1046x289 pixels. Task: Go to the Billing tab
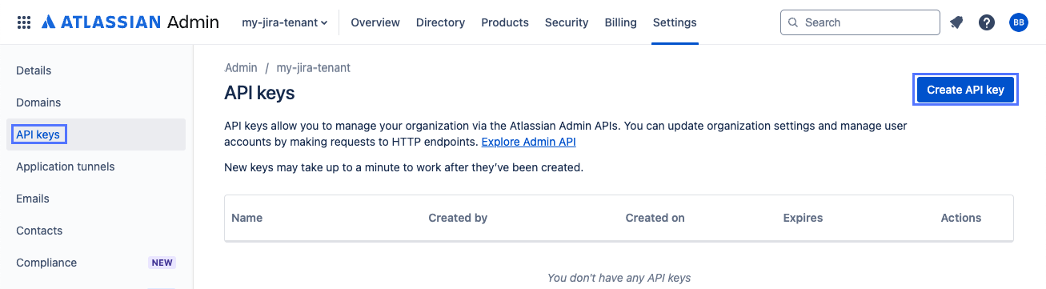pos(621,22)
